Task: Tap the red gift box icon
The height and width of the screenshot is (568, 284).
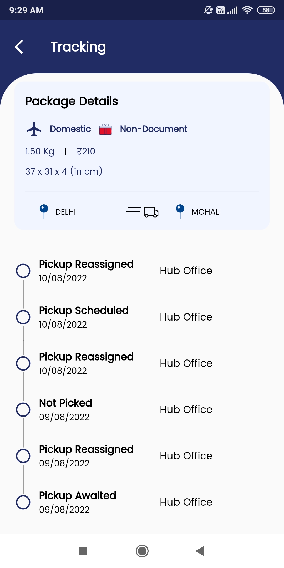Action: 105,129
